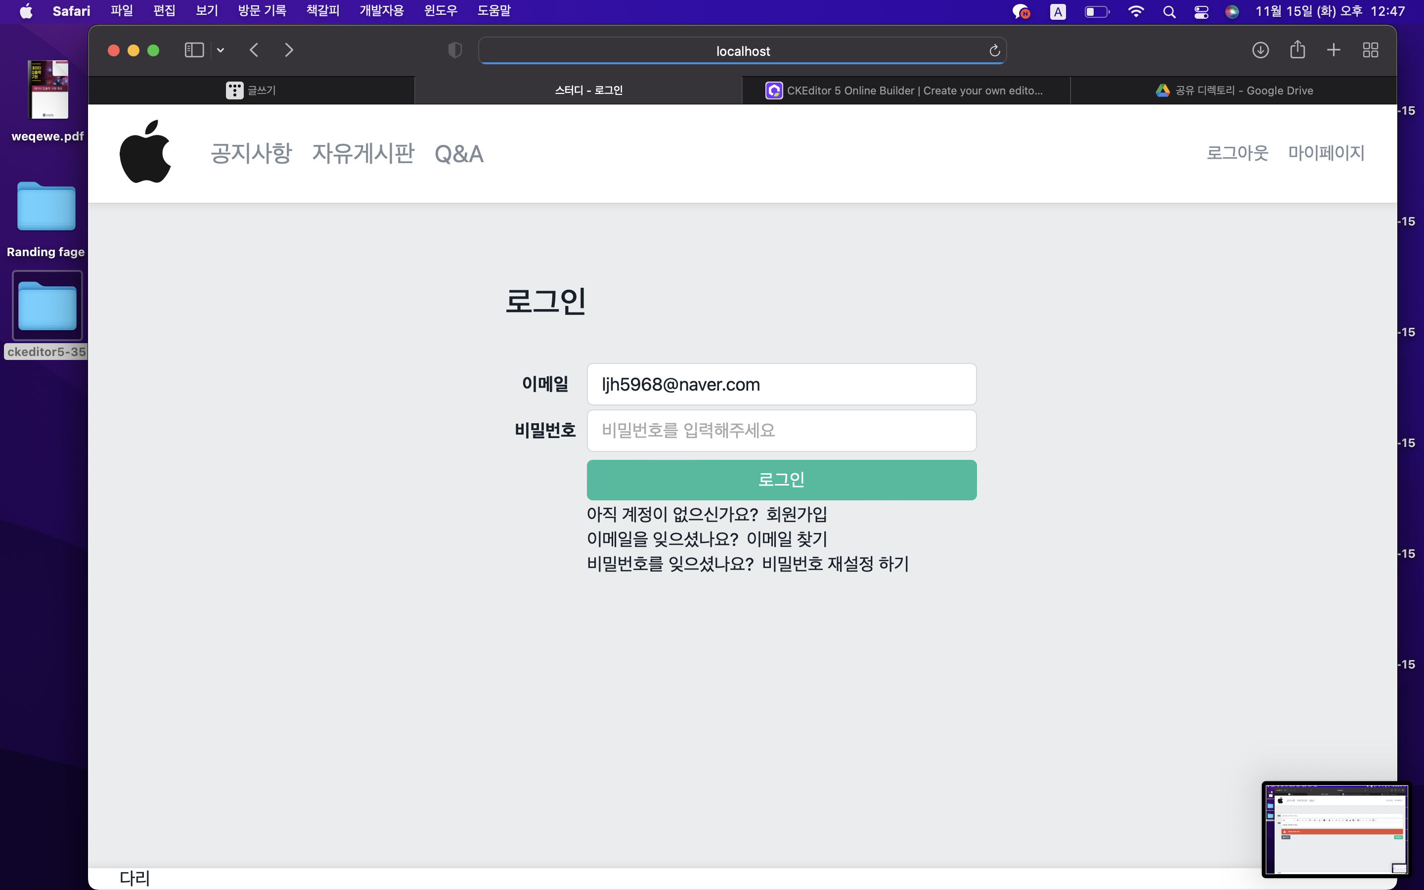Viewport: 1424px width, 890px height.
Task: Go forward with the forward arrow
Action: pos(288,50)
